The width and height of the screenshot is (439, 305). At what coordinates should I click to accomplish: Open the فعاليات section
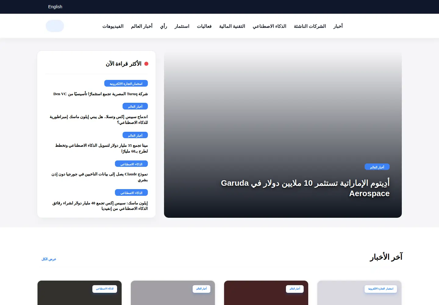pyautogui.click(x=204, y=26)
